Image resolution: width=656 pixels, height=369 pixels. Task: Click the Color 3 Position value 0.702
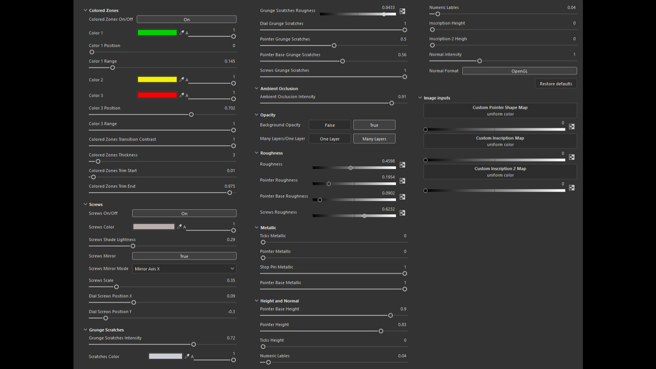230,108
